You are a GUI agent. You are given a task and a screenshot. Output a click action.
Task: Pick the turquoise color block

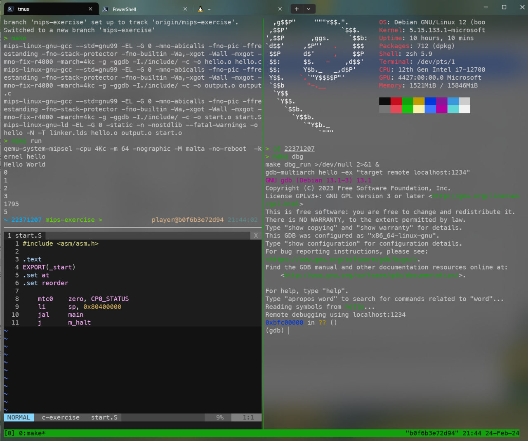coord(453,109)
